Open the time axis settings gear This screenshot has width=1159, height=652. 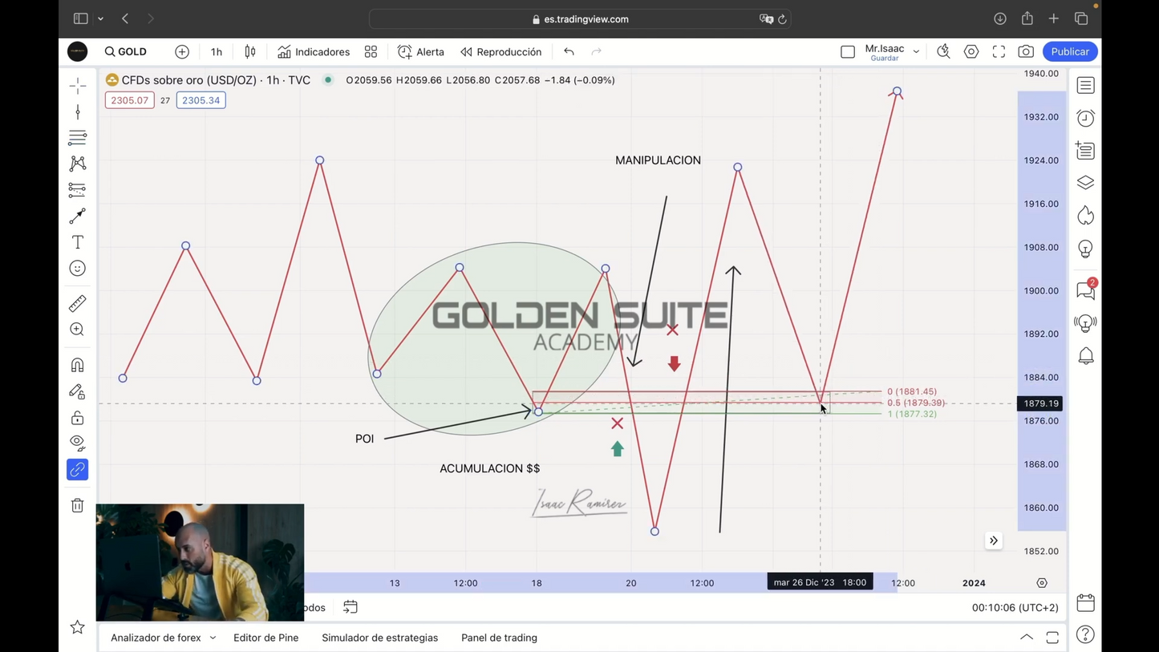[1042, 583]
